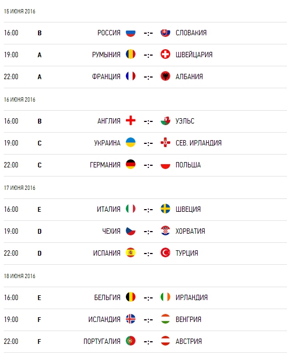
Task: Click the Albania flag icon
Action: [165, 76]
